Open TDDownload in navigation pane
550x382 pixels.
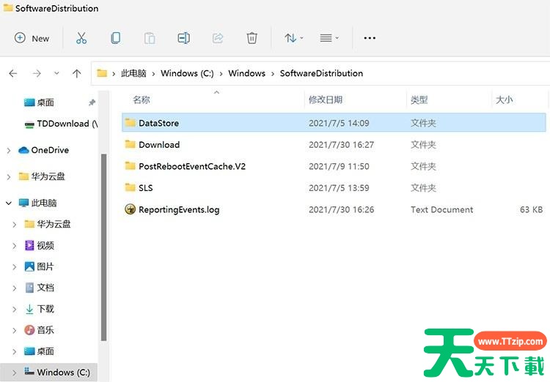[60, 124]
